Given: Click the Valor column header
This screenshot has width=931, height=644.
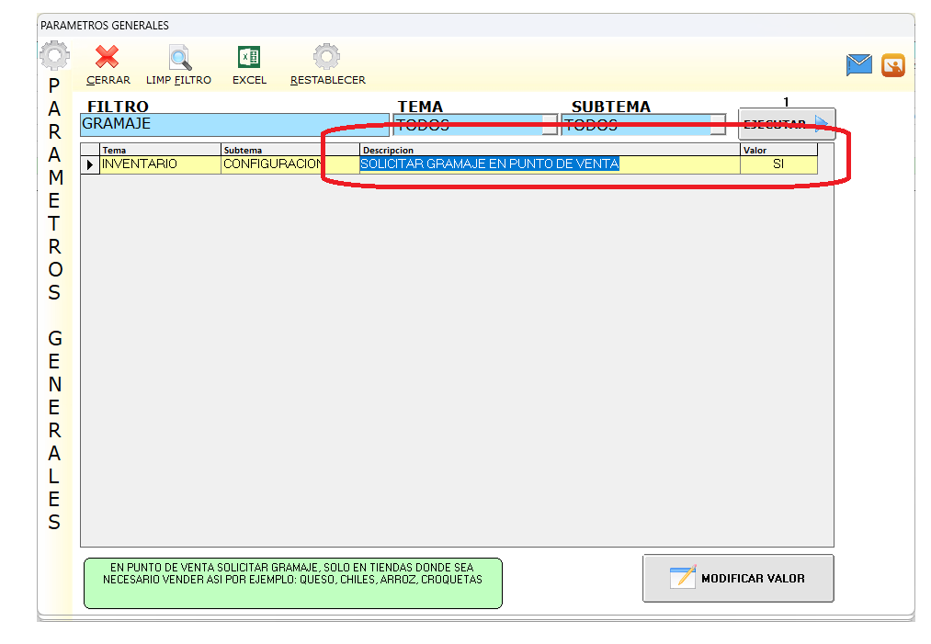Looking at the screenshot, I should coord(778,150).
